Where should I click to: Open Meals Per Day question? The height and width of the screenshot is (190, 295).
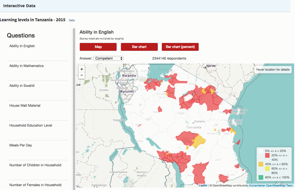[x=21, y=145]
